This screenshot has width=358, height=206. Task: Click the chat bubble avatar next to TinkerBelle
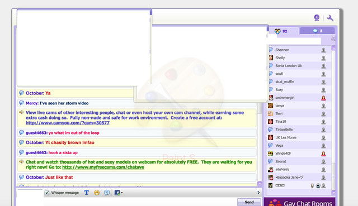click(270, 130)
